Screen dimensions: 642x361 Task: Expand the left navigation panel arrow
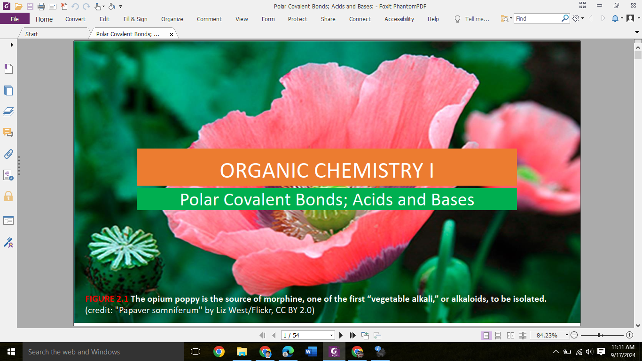point(12,45)
